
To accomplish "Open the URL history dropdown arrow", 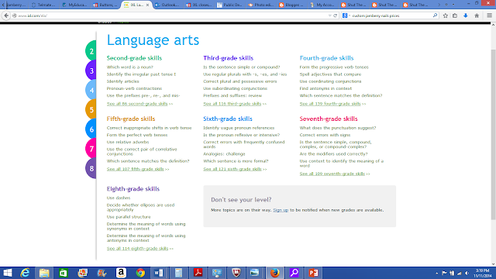I will 330,15.
